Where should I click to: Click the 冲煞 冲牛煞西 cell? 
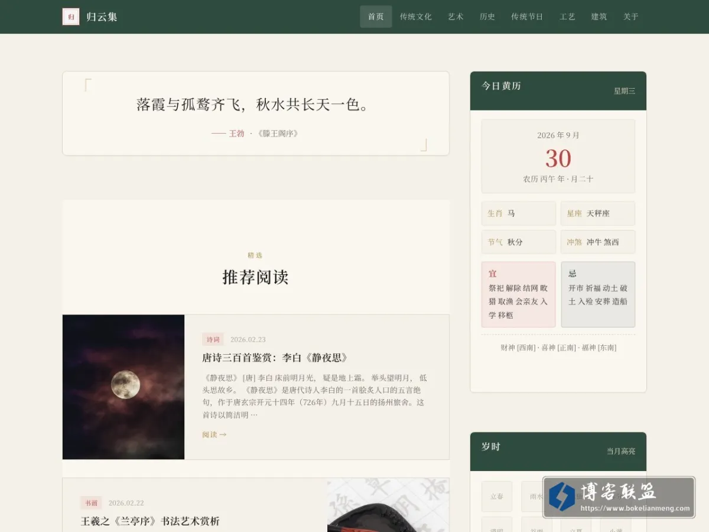pyautogui.click(x=598, y=242)
